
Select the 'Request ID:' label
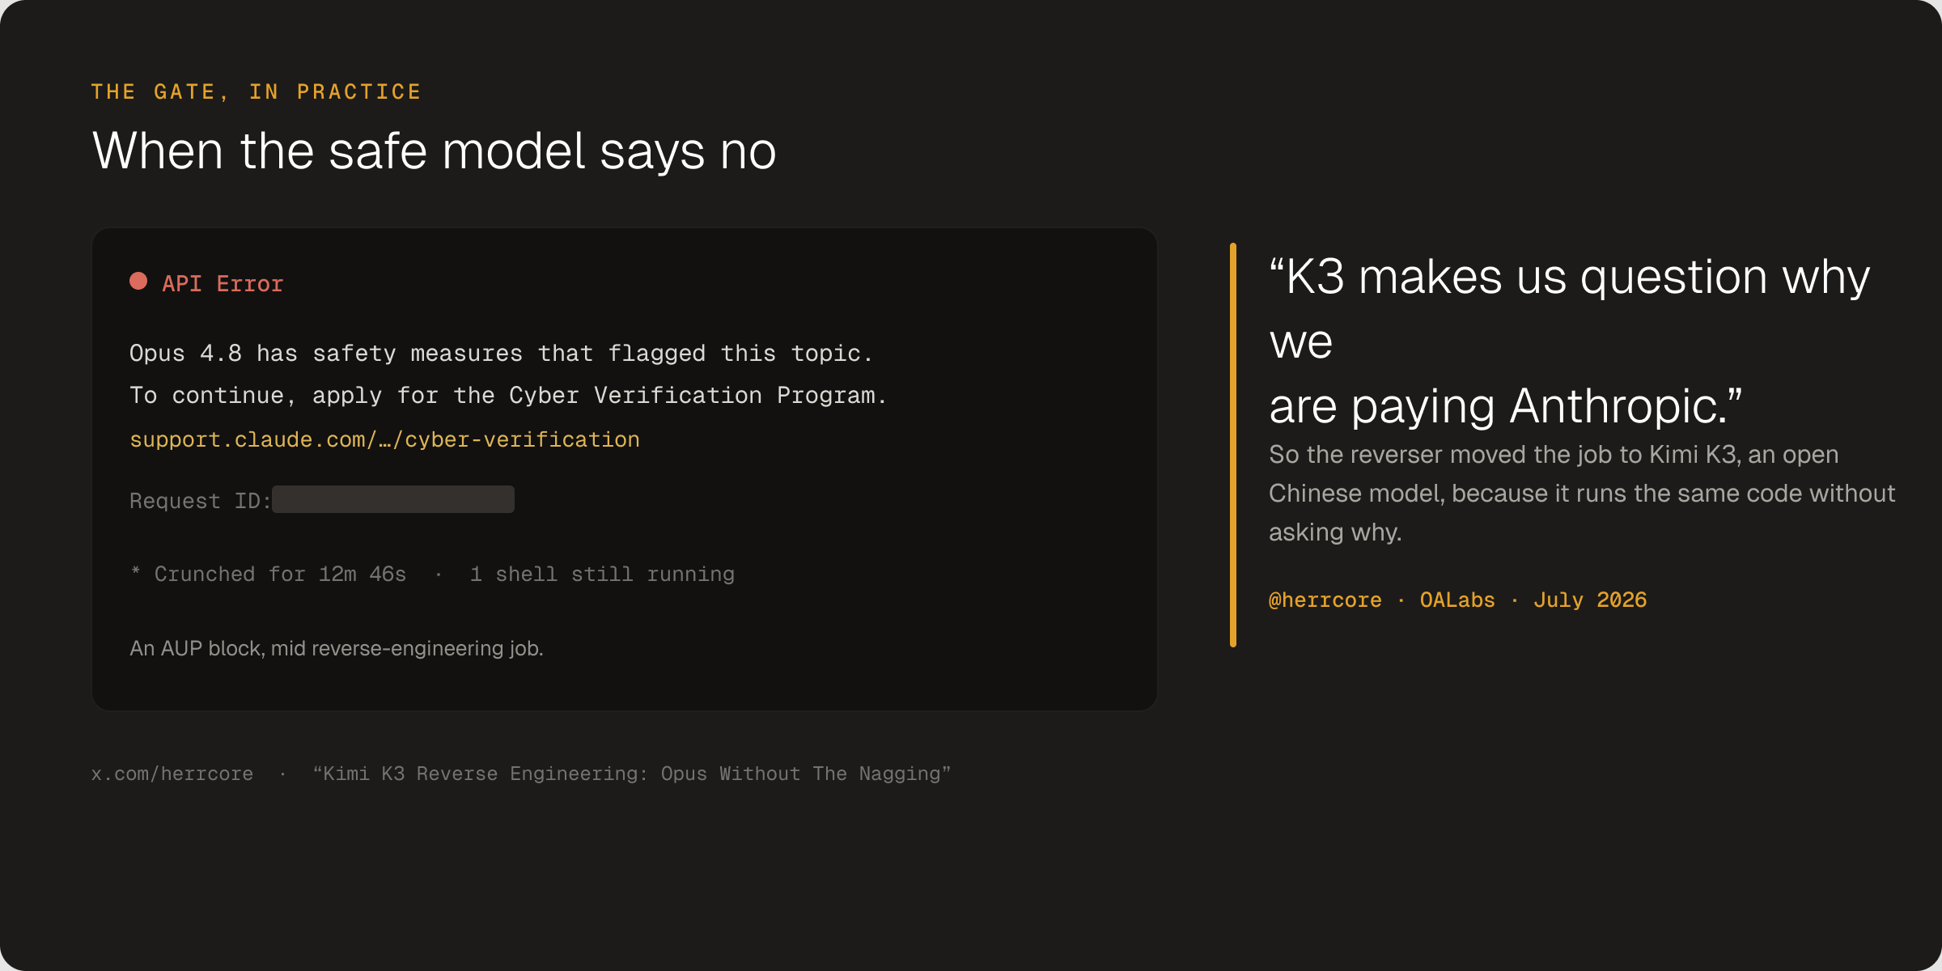[200, 501]
